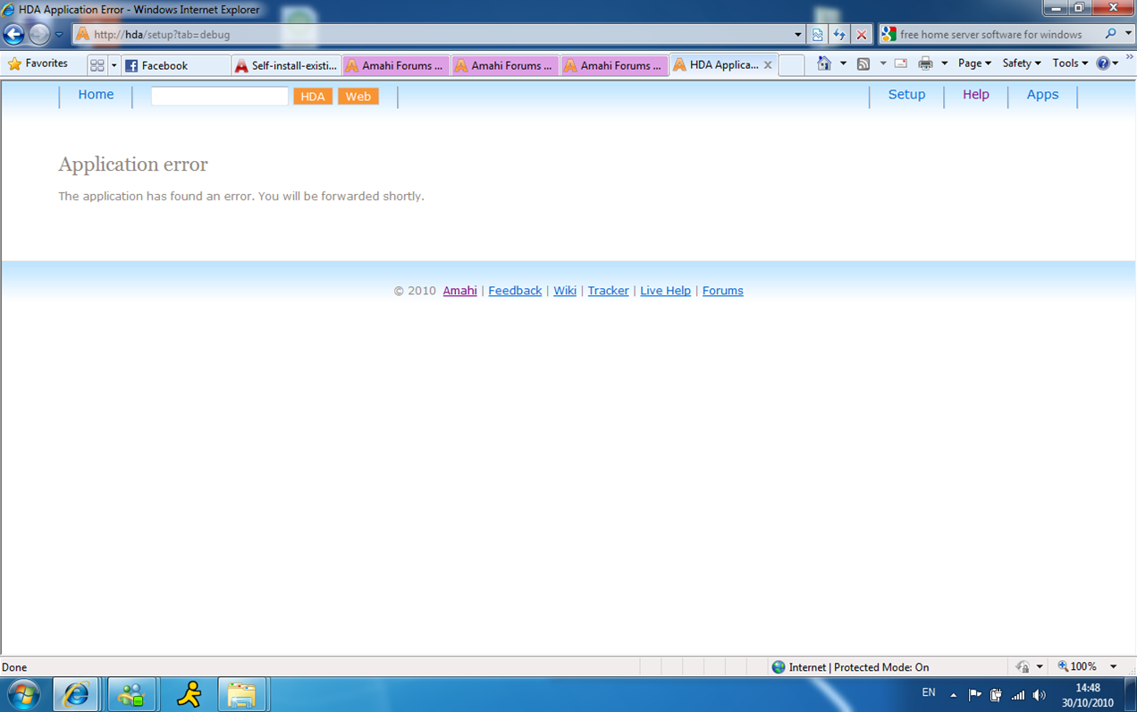This screenshot has height=712, width=1137.
Task: Open the Forums footer link
Action: [722, 291]
